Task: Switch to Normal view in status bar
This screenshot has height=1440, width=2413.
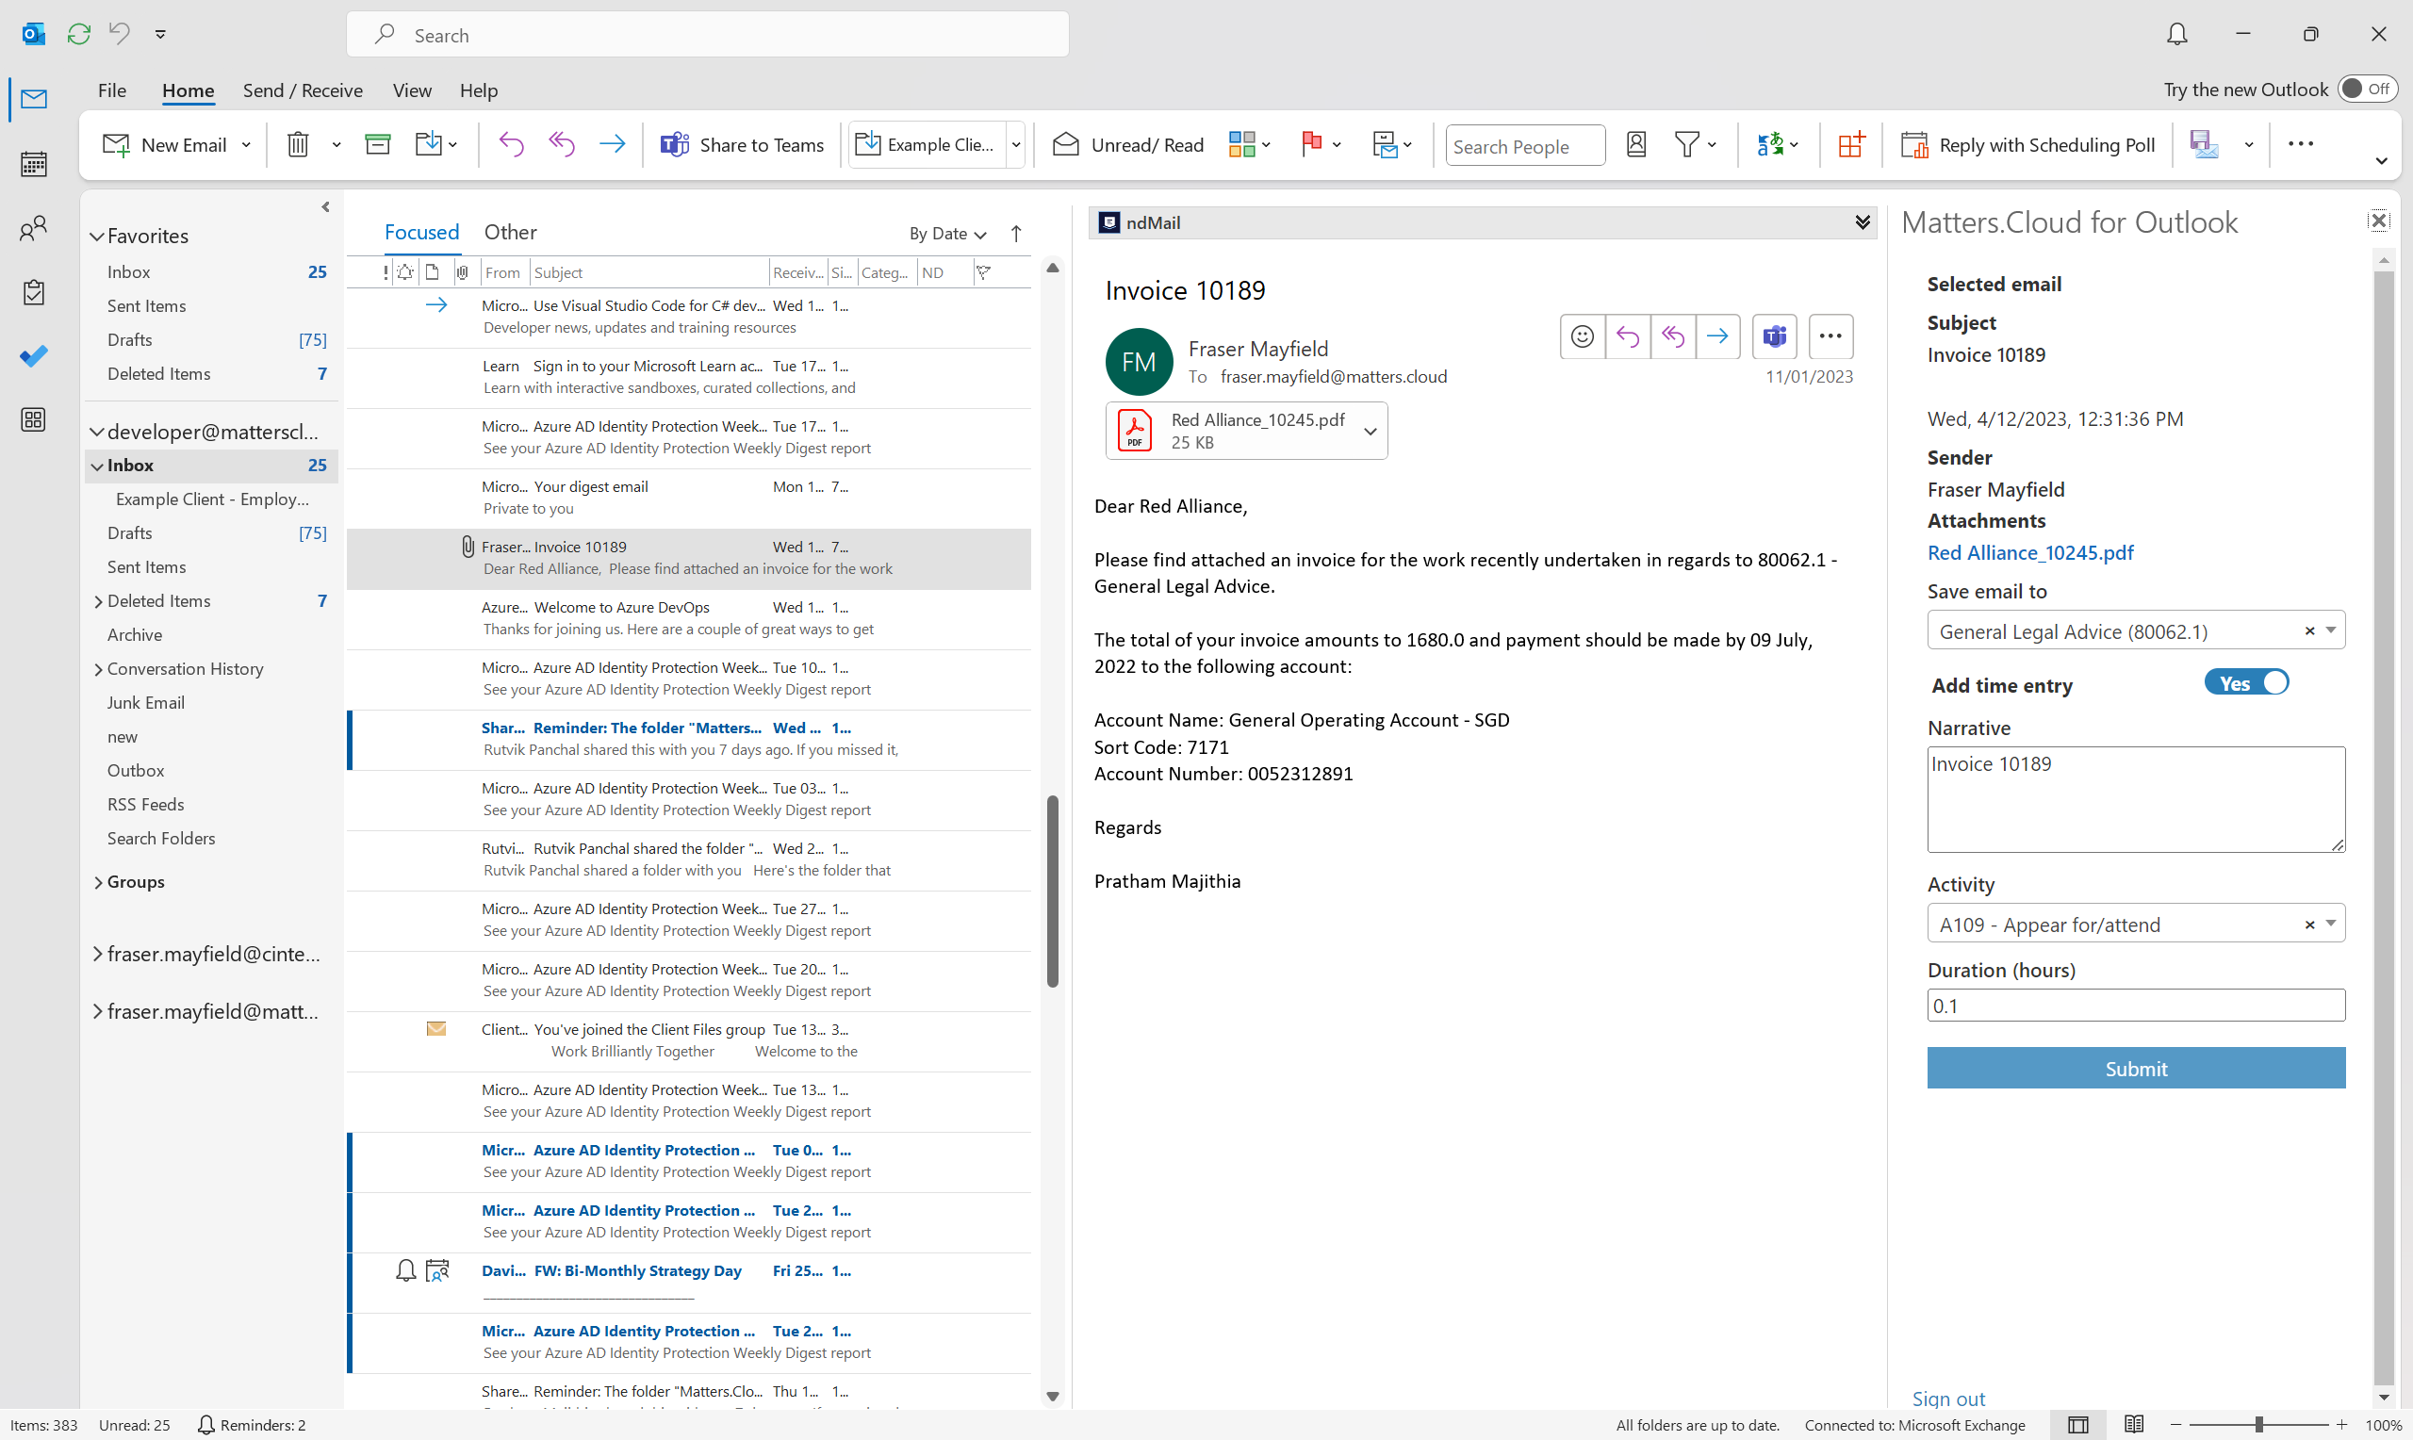Action: coord(2077,1425)
